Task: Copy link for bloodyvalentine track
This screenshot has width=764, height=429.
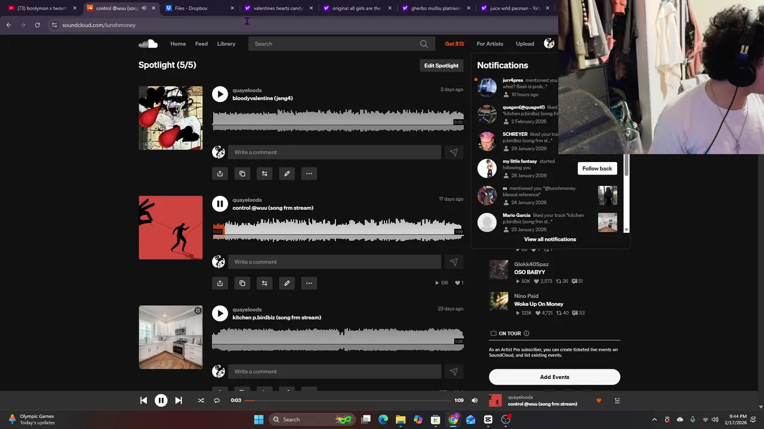Action: click(242, 173)
